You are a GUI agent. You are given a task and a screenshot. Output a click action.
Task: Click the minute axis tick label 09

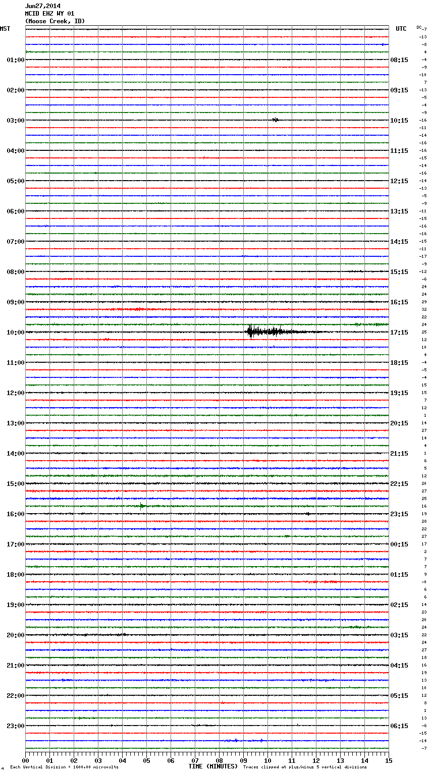coord(243,760)
